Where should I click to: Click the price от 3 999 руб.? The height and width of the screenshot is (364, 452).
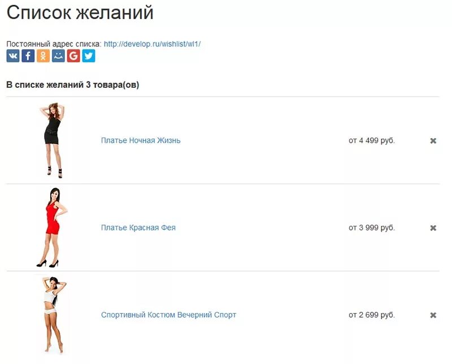pyautogui.click(x=372, y=228)
